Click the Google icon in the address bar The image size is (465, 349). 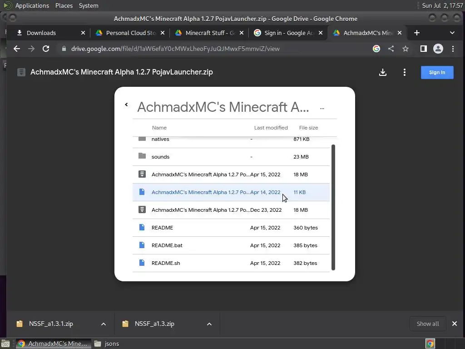pyautogui.click(x=376, y=49)
